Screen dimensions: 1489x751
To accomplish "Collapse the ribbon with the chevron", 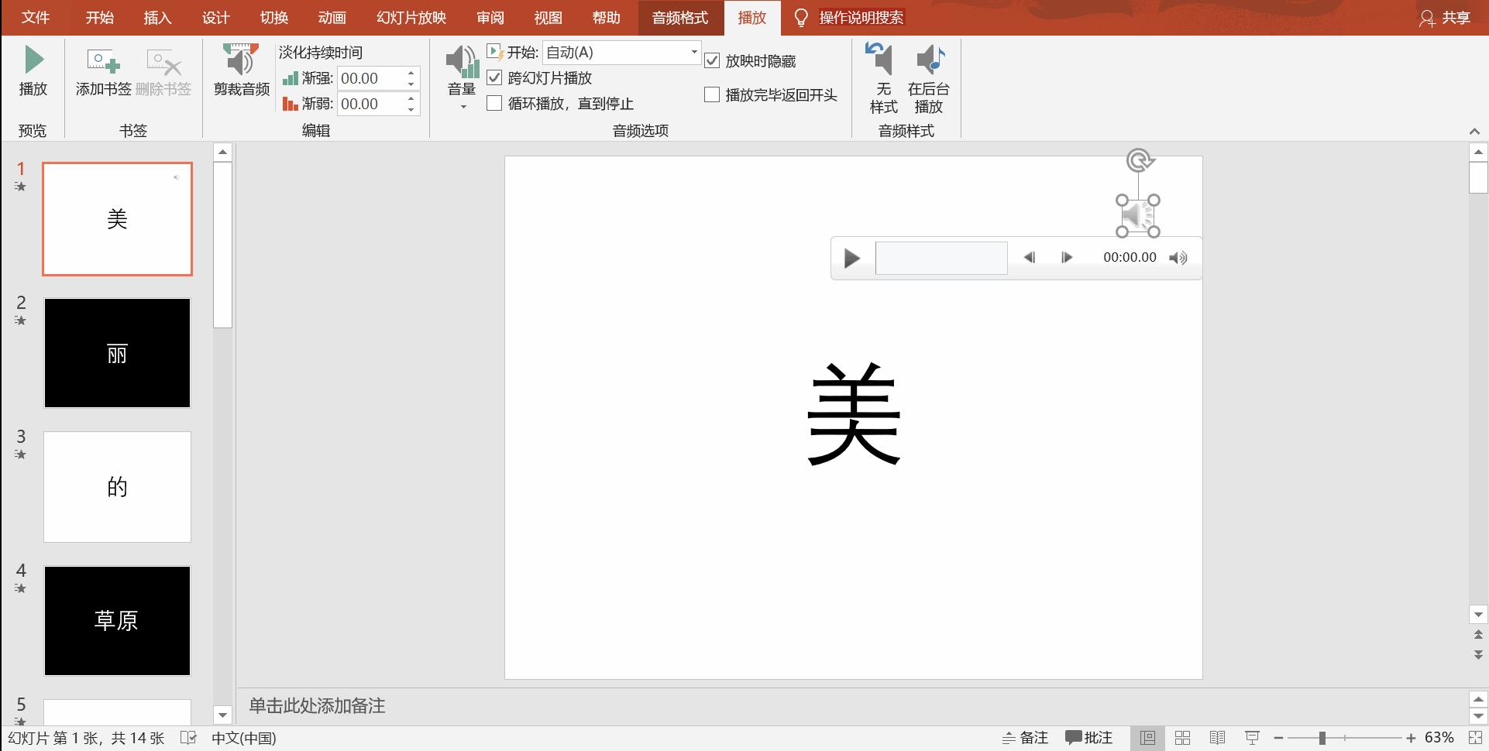I will (1474, 130).
